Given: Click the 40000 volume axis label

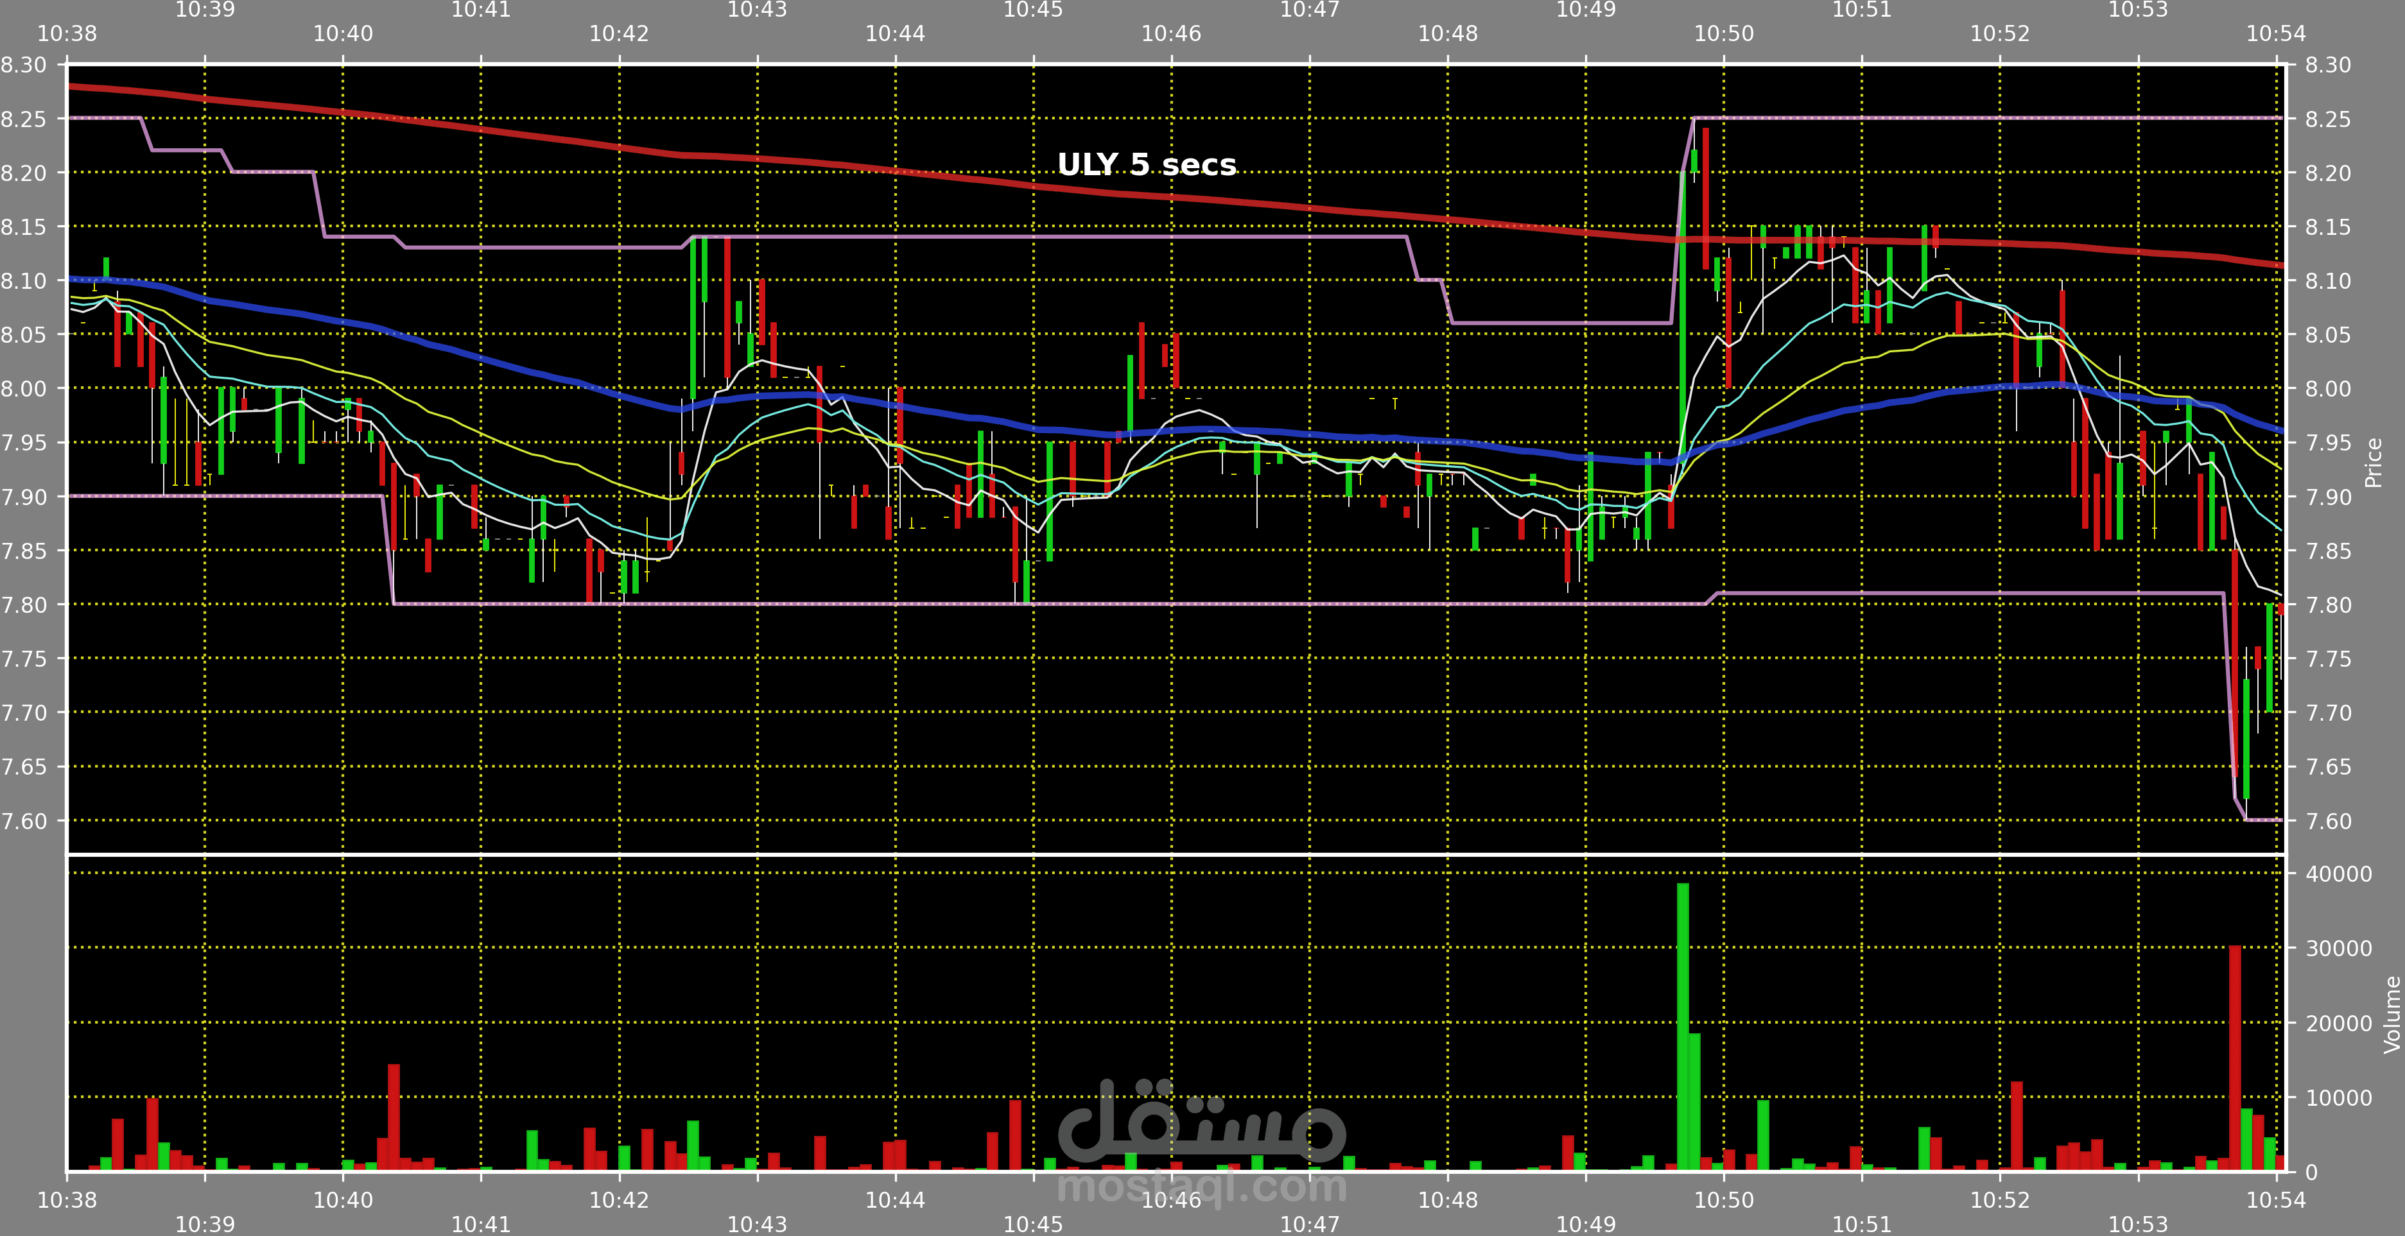Looking at the screenshot, I should point(2338,874).
